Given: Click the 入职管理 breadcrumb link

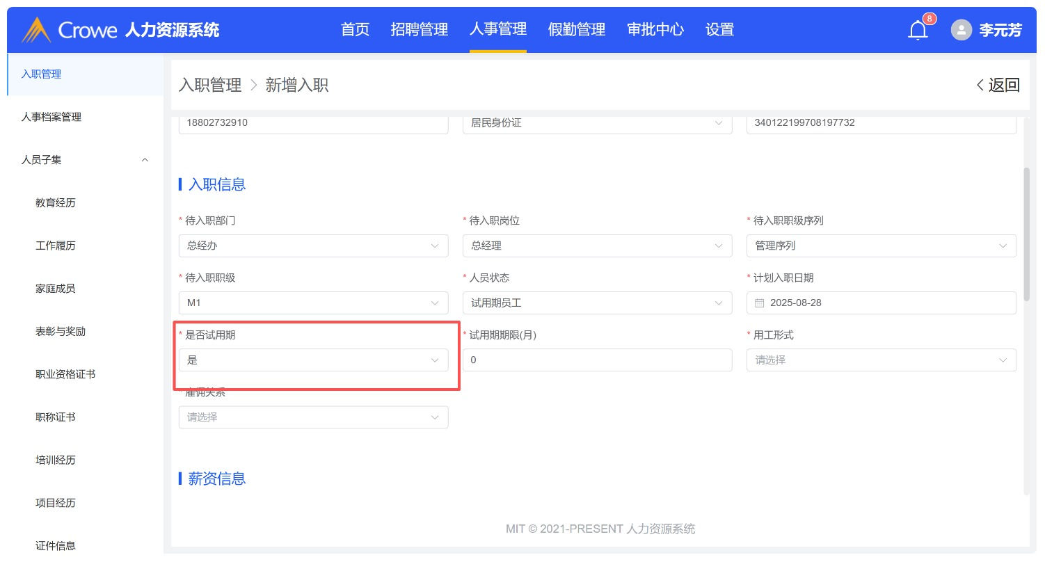Looking at the screenshot, I should tap(209, 85).
